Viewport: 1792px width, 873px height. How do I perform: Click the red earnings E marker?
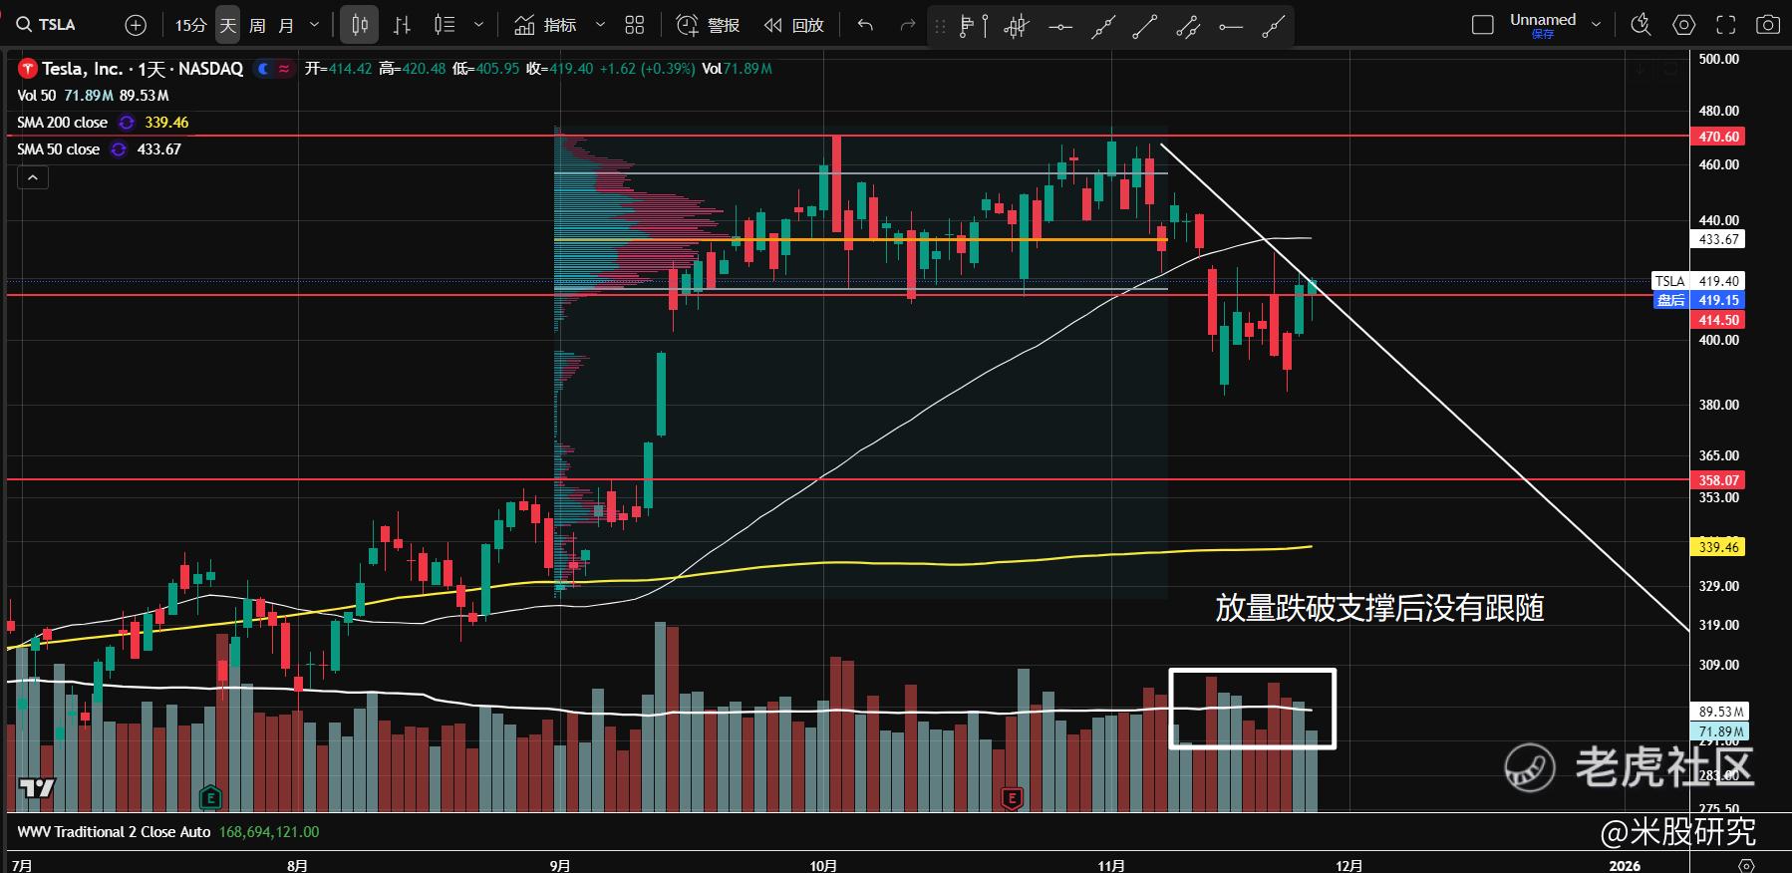1012,797
